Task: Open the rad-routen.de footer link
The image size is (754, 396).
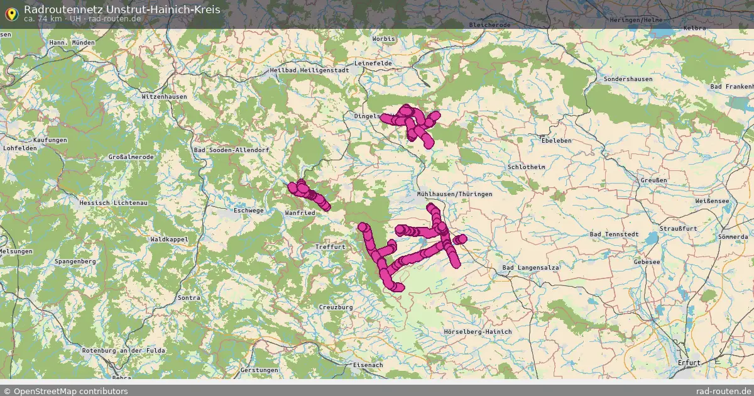Action: click(x=724, y=391)
